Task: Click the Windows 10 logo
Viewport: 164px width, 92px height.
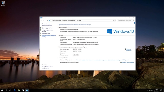Action: (x=120, y=31)
